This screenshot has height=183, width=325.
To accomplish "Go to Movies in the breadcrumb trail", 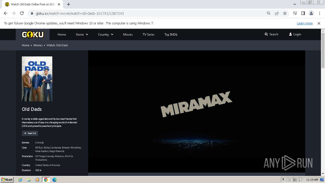I will (38, 45).
